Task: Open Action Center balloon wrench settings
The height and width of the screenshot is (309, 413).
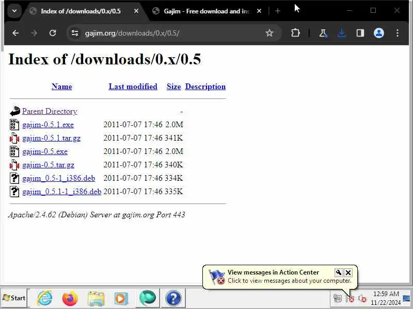Action: point(339,273)
